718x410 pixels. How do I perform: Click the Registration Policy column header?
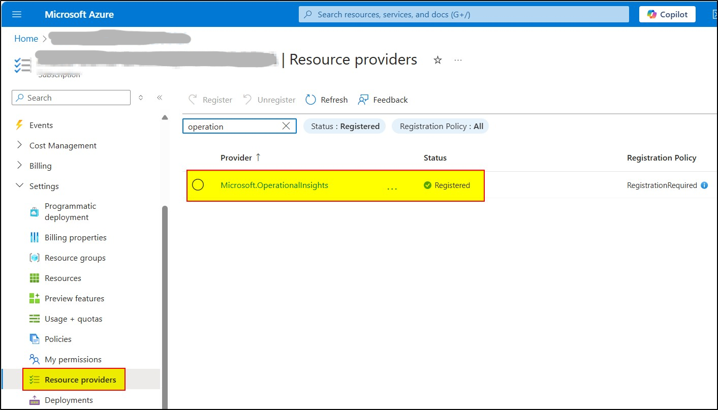click(662, 158)
